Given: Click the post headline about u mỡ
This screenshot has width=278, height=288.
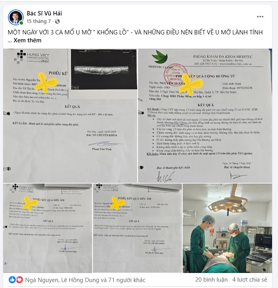Looking at the screenshot, I should pos(135,32).
